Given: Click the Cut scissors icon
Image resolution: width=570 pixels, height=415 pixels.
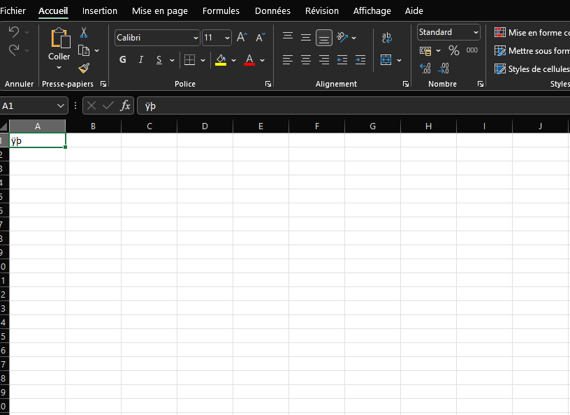Looking at the screenshot, I should (x=84, y=32).
